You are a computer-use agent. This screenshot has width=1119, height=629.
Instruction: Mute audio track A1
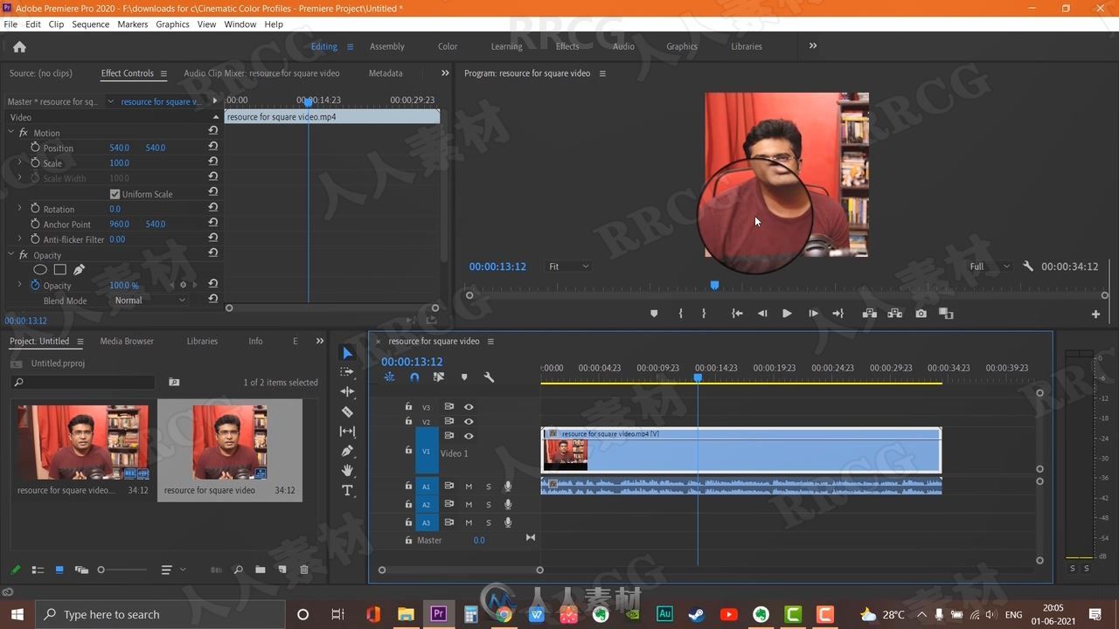coord(469,487)
